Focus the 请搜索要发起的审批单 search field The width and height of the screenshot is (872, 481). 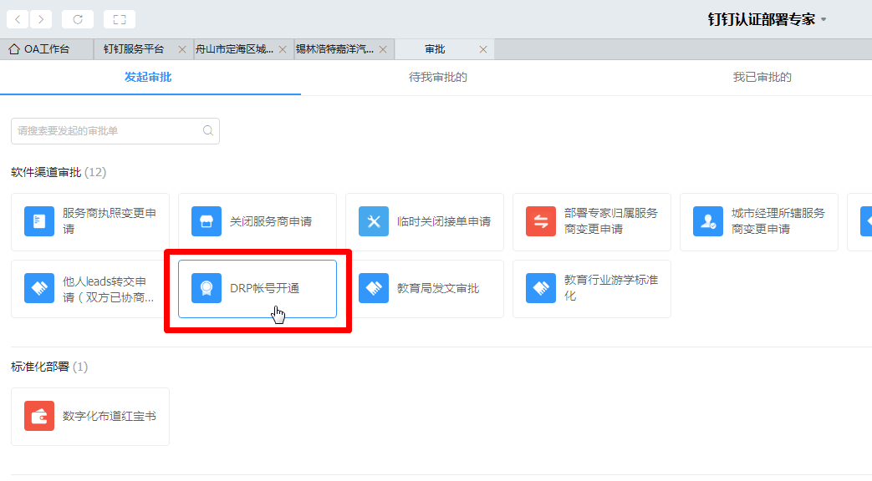[x=115, y=131]
